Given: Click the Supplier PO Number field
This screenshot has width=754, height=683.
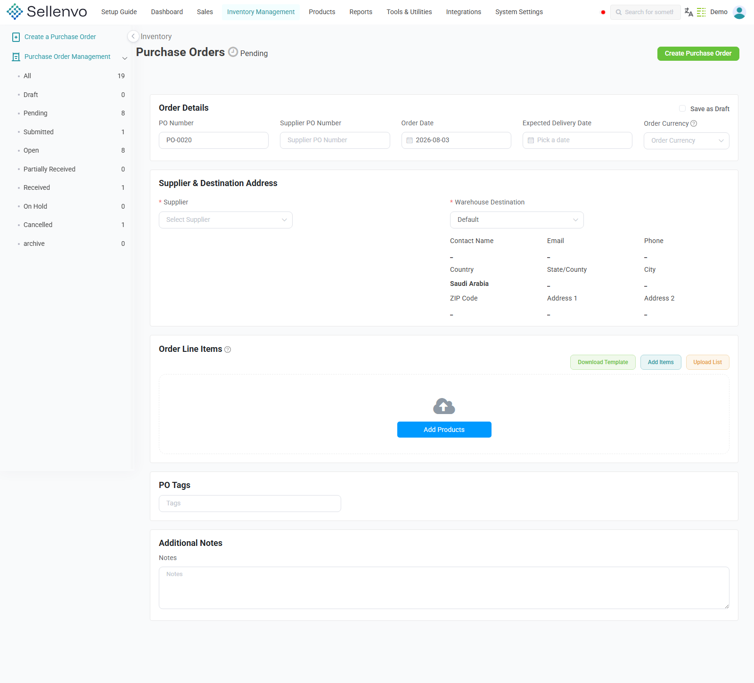Looking at the screenshot, I should tap(335, 140).
